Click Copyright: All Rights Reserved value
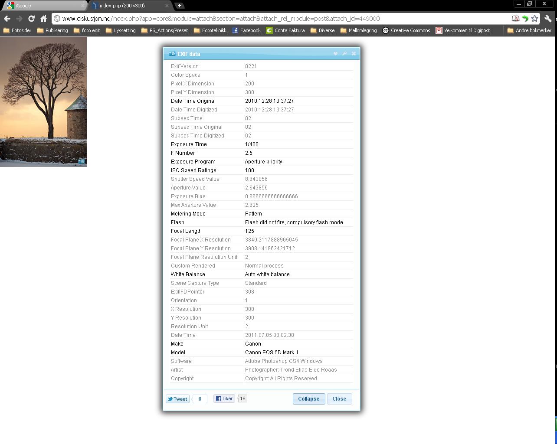The width and height of the screenshot is (557, 444). (x=281, y=379)
